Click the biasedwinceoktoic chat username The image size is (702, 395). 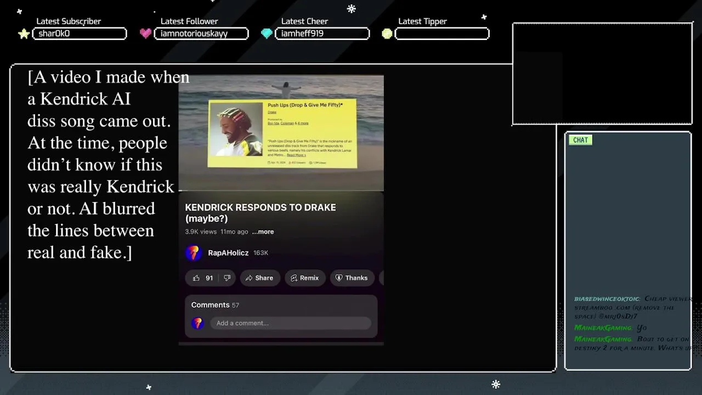click(607, 299)
